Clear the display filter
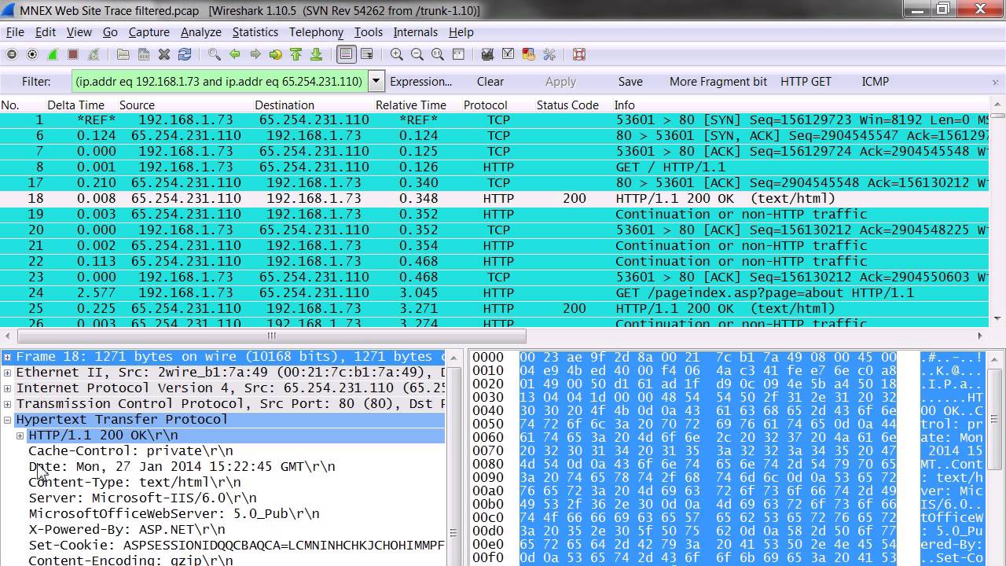This screenshot has height=566, width=1006. pyautogui.click(x=490, y=82)
